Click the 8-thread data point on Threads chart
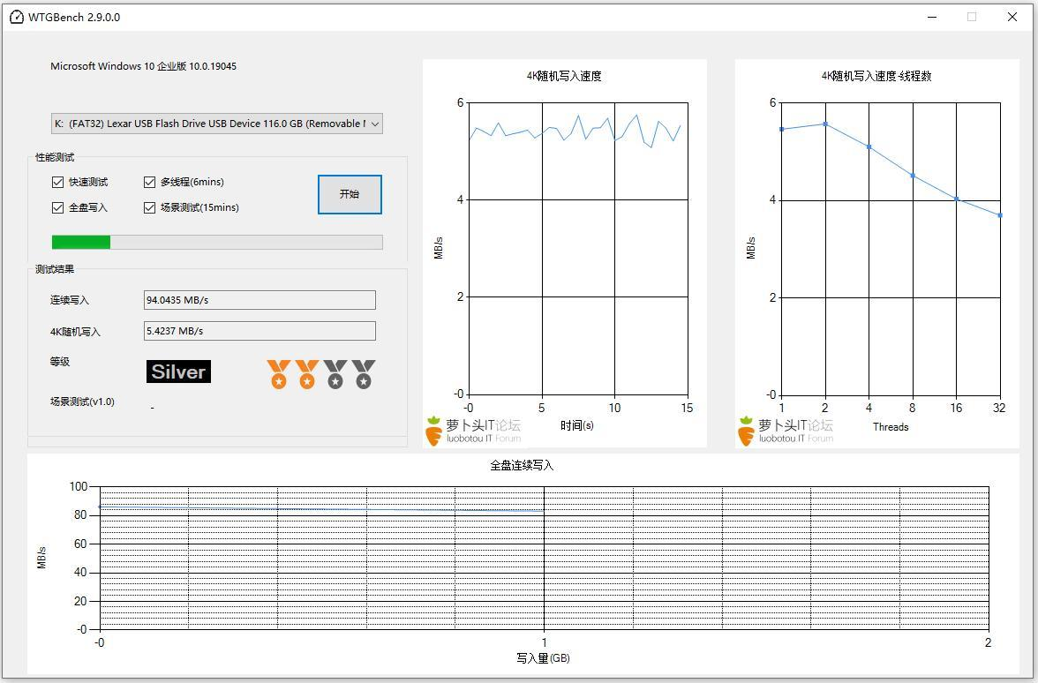This screenshot has height=683, width=1038. (x=913, y=176)
